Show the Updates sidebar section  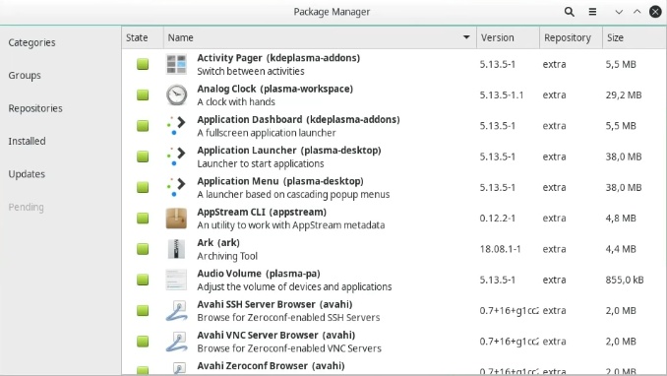pyautogui.click(x=27, y=174)
